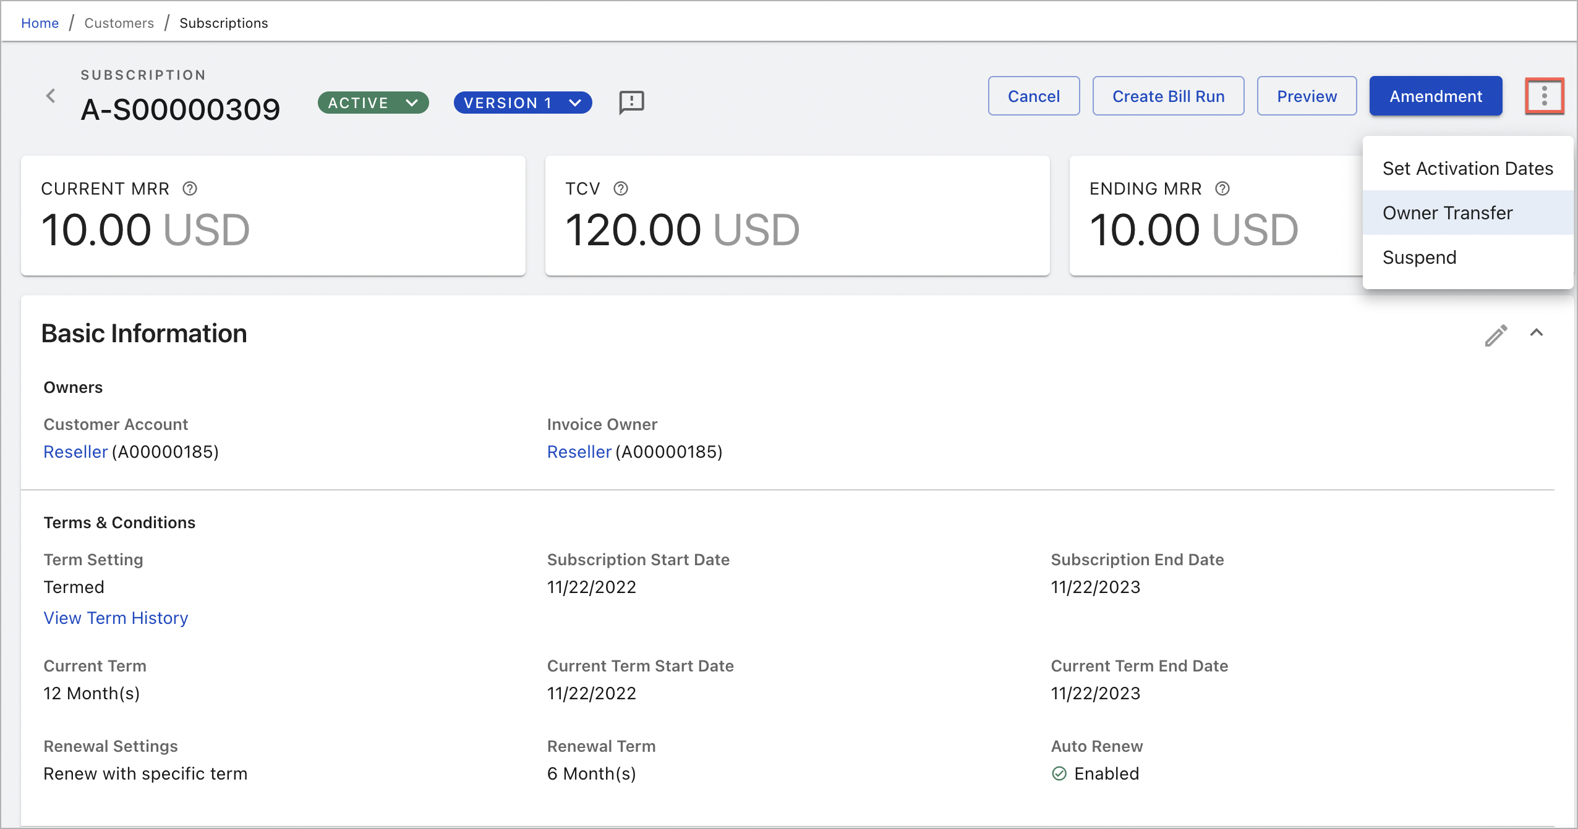Viewport: 1578px width, 829px height.
Task: Click the Auto Renew Enabled check icon
Action: 1059,773
